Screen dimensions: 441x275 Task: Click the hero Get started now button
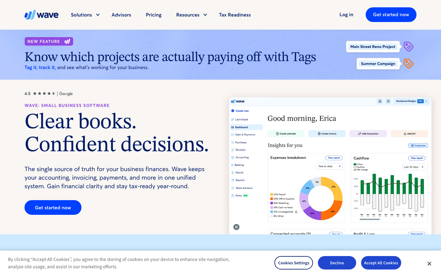point(53,207)
